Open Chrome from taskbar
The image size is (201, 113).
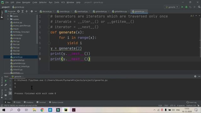pyautogui.click(x=42, y=110)
